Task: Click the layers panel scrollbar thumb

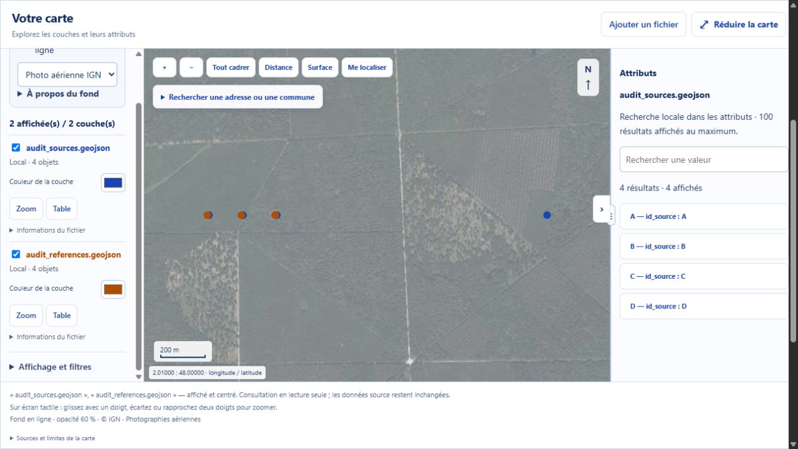Action: [139, 236]
